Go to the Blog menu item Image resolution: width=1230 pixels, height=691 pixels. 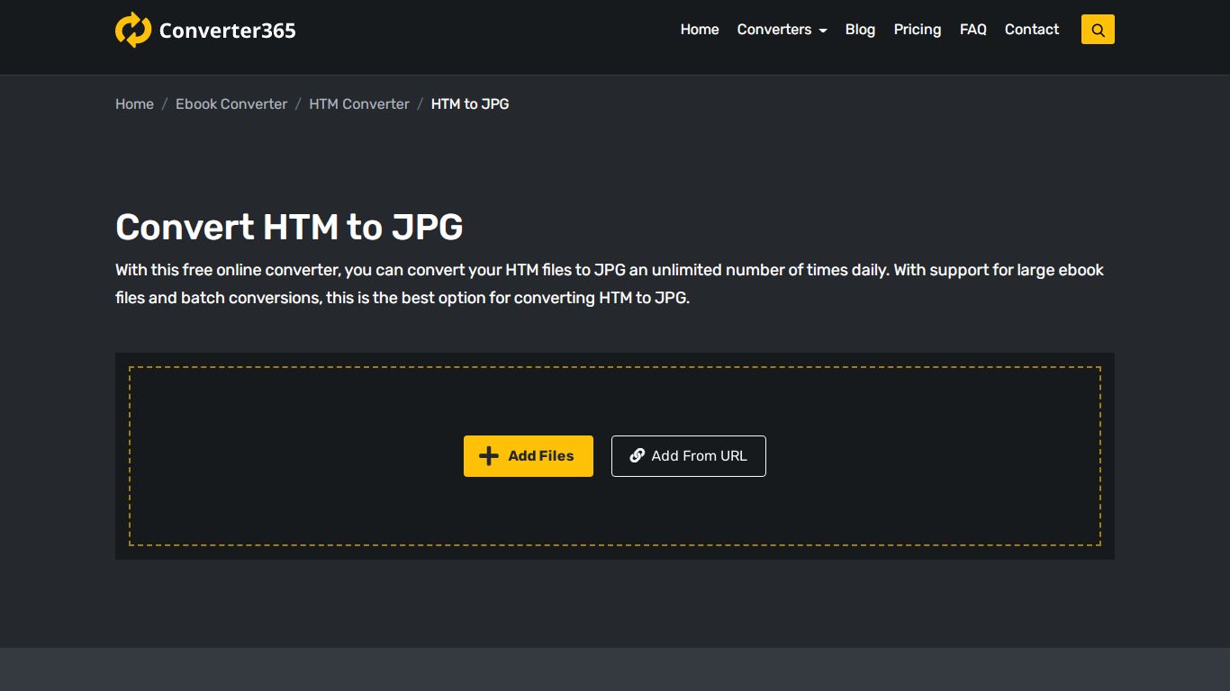click(860, 30)
